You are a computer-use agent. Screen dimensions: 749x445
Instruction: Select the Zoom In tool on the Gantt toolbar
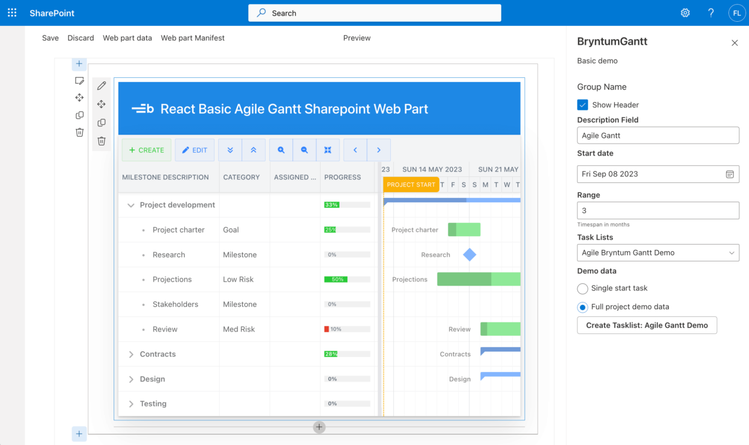pos(281,150)
